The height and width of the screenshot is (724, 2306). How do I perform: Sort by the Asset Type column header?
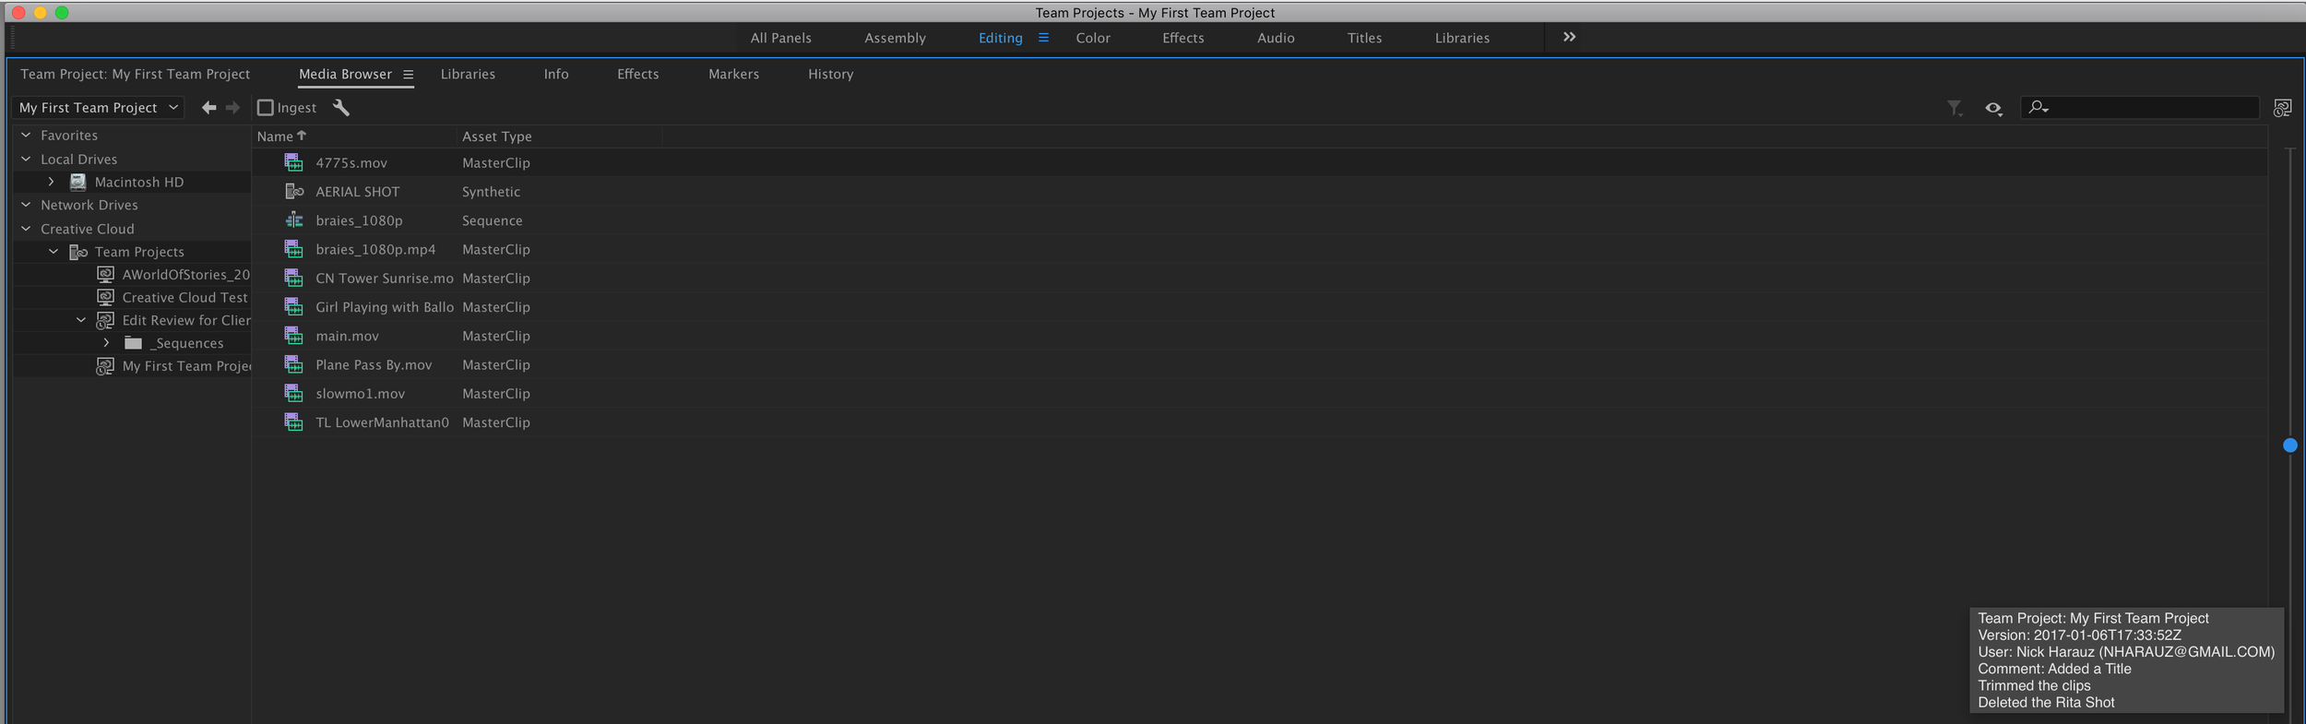pos(496,136)
